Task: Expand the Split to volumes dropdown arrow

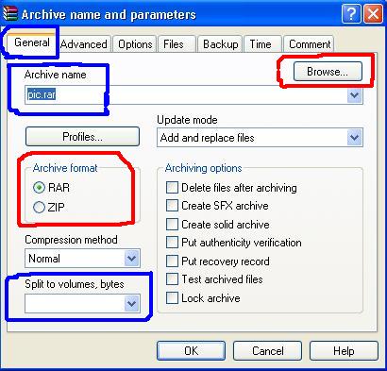Action: 131,303
